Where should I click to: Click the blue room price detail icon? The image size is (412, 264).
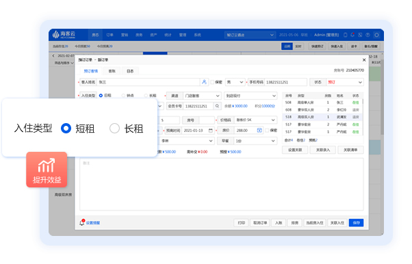pos(259,131)
